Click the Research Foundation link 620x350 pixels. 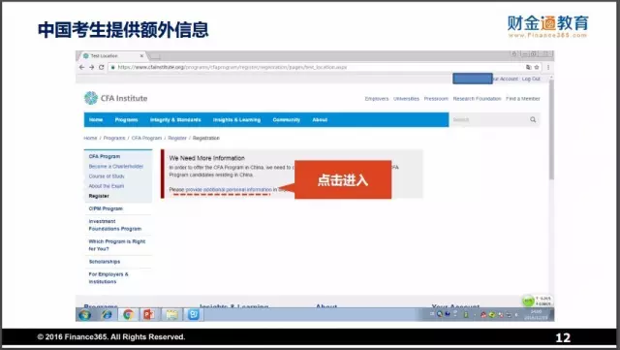point(477,99)
